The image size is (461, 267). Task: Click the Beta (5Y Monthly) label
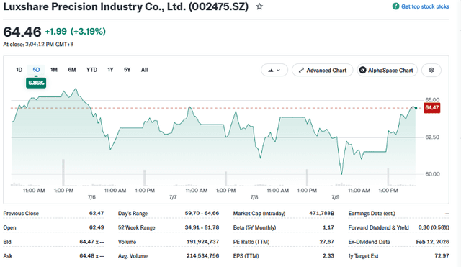254,227
